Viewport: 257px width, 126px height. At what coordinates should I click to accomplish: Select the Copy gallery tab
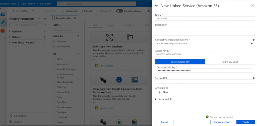click(x=110, y=25)
